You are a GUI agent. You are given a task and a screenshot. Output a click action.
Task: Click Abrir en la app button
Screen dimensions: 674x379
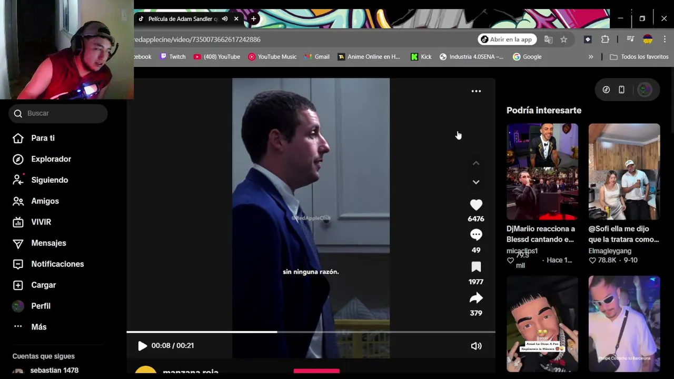coord(506,39)
